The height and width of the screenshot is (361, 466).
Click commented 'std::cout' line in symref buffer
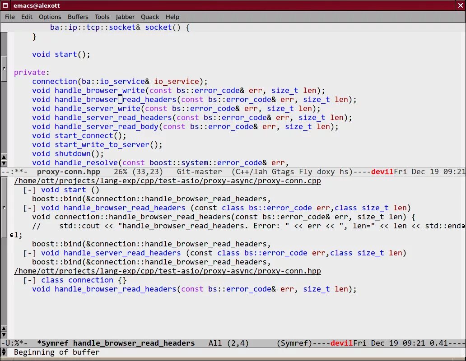tap(247, 226)
